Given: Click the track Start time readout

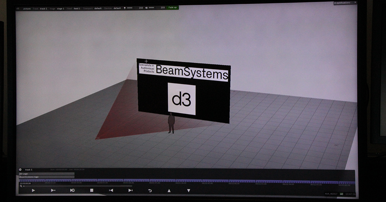Looking at the screenshot, I should tap(59, 170).
